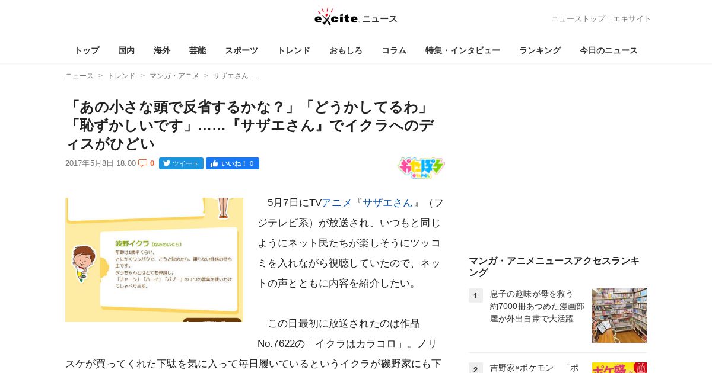This screenshot has width=712, height=373.
Task: Follow the サザエさん link in the article text
Action: click(387, 202)
